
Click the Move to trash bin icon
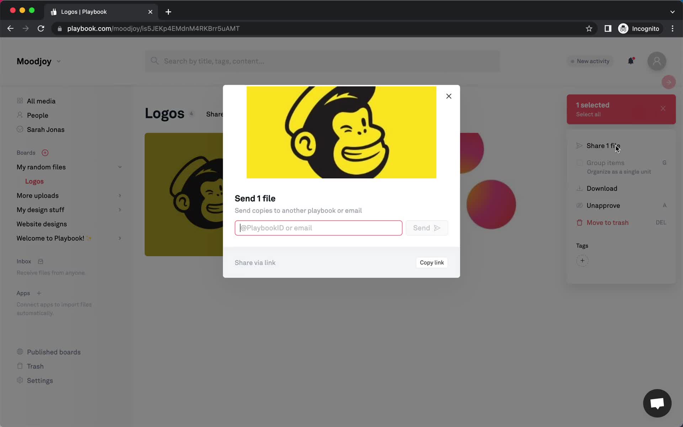[579, 222]
